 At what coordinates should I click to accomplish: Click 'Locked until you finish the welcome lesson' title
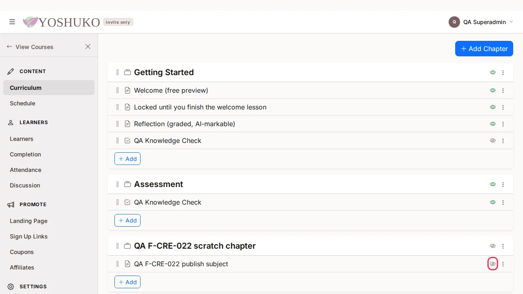[200, 107]
